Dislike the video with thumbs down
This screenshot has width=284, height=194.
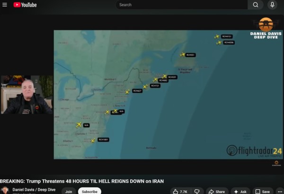198,192
